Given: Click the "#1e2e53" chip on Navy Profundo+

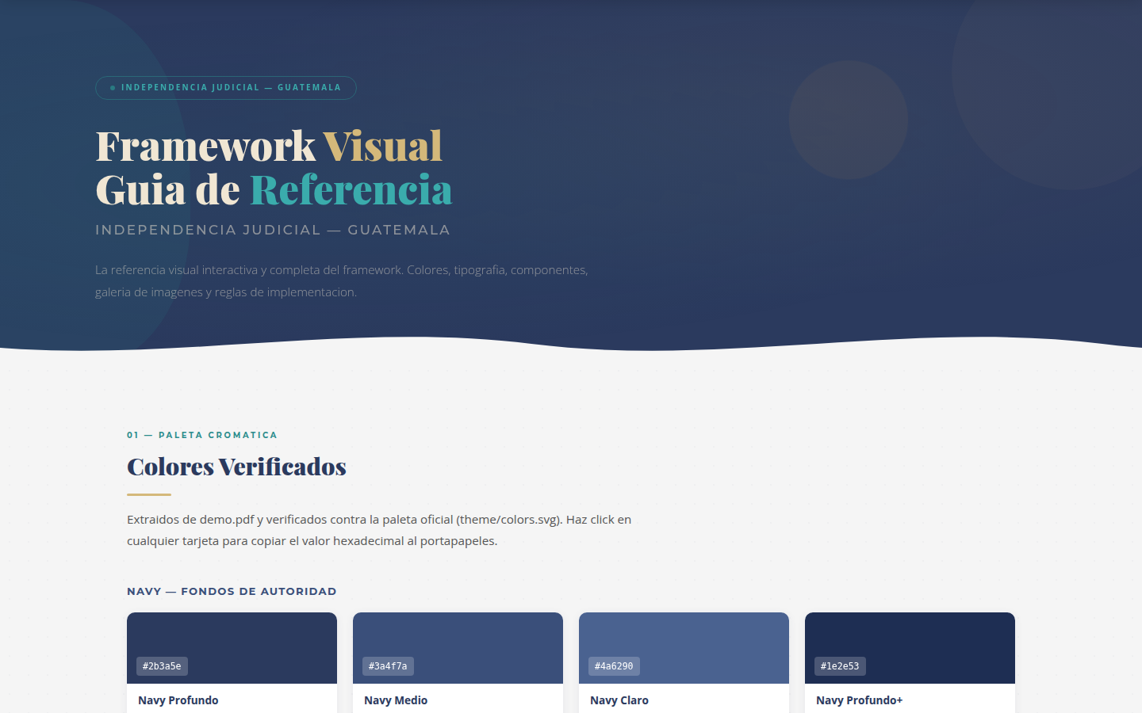Looking at the screenshot, I should point(839,666).
